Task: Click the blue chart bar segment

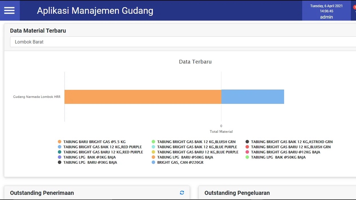Action: (253, 97)
